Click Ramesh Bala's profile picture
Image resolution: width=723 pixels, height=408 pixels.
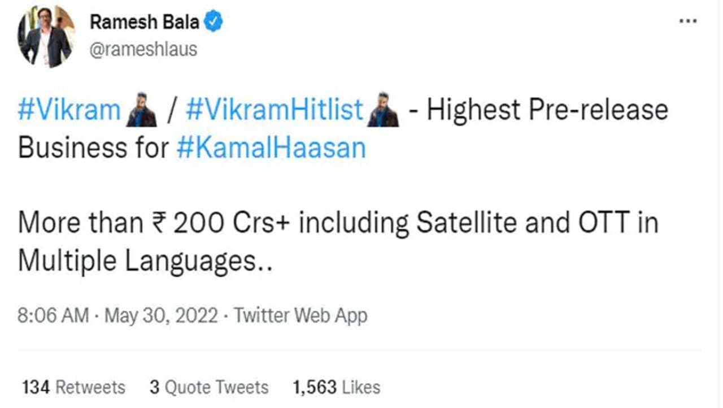(x=45, y=37)
